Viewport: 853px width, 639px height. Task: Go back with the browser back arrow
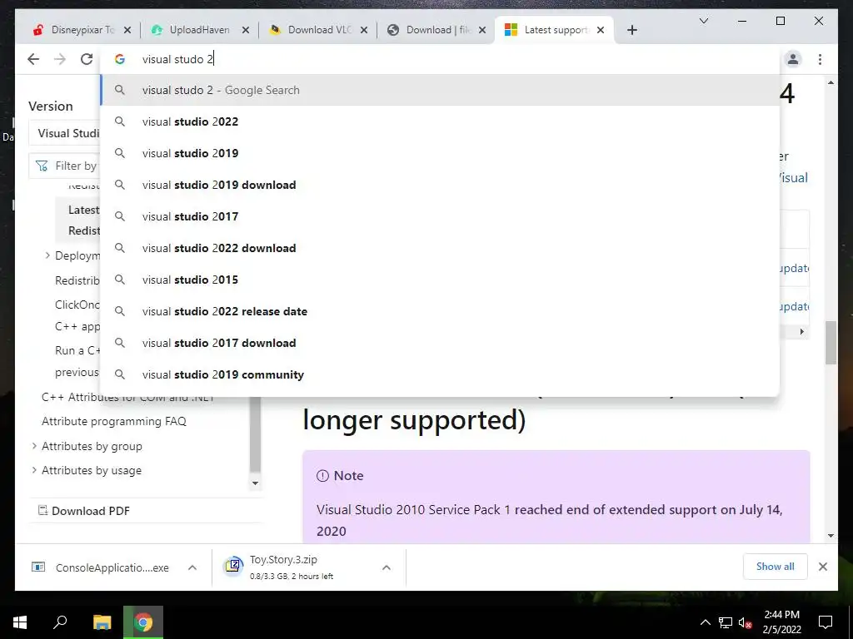(33, 59)
